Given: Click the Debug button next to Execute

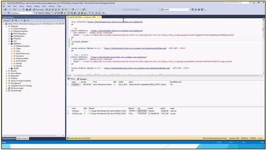Looking at the screenshot, I should 48,13.
